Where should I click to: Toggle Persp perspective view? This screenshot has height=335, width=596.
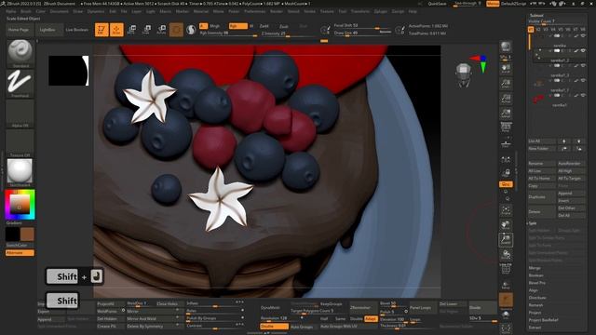506,127
